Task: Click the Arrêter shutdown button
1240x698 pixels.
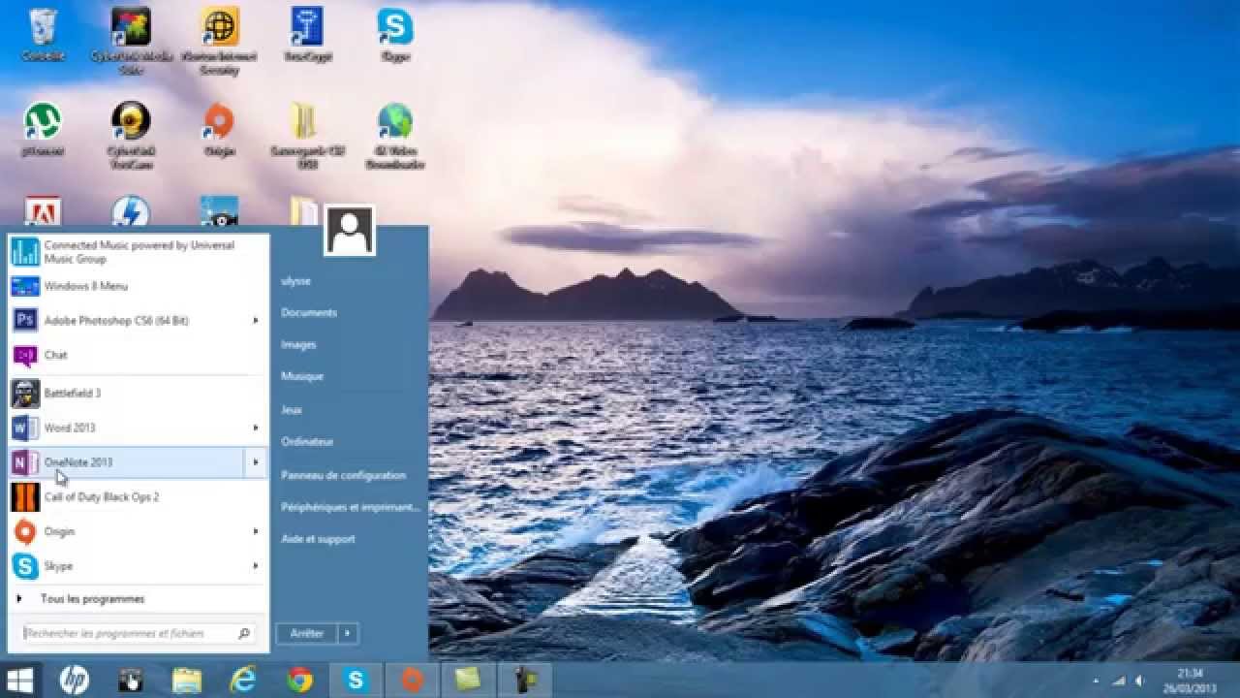Action: 307,633
